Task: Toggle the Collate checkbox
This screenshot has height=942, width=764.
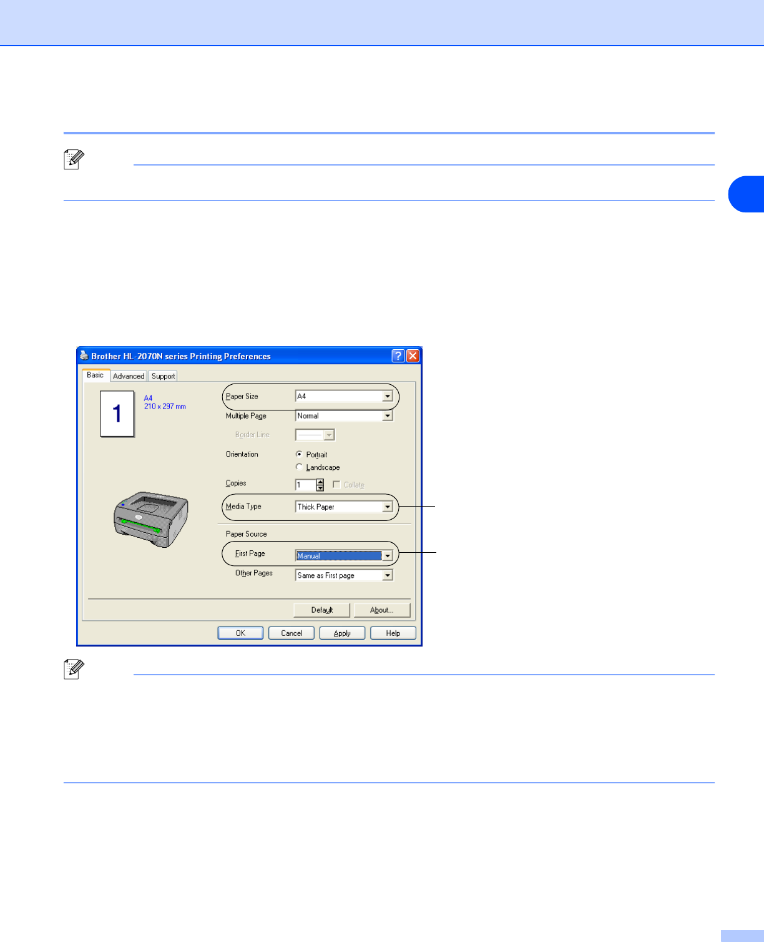Action: point(336,484)
